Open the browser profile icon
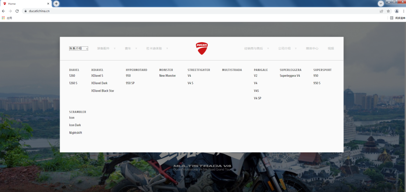The width and height of the screenshot is (406, 192). (x=397, y=11)
